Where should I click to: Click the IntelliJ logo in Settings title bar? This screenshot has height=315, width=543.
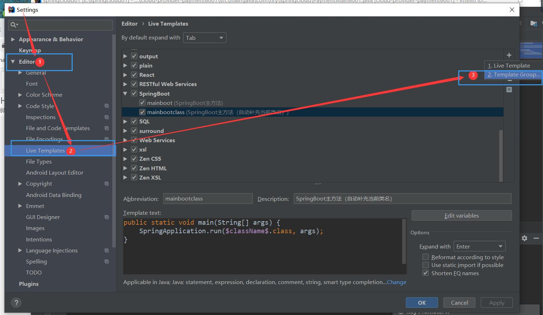click(x=11, y=10)
